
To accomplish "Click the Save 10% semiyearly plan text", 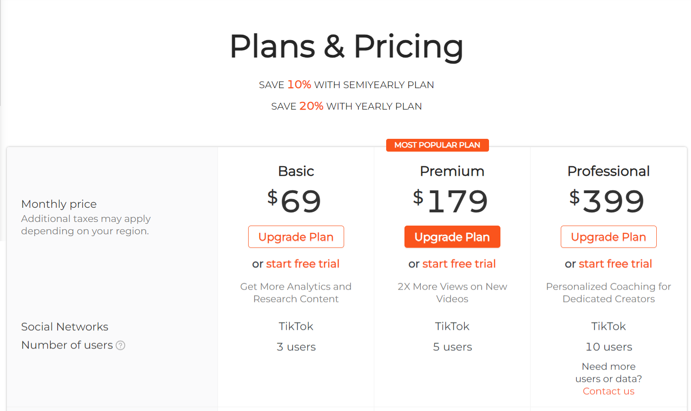I will click(346, 85).
